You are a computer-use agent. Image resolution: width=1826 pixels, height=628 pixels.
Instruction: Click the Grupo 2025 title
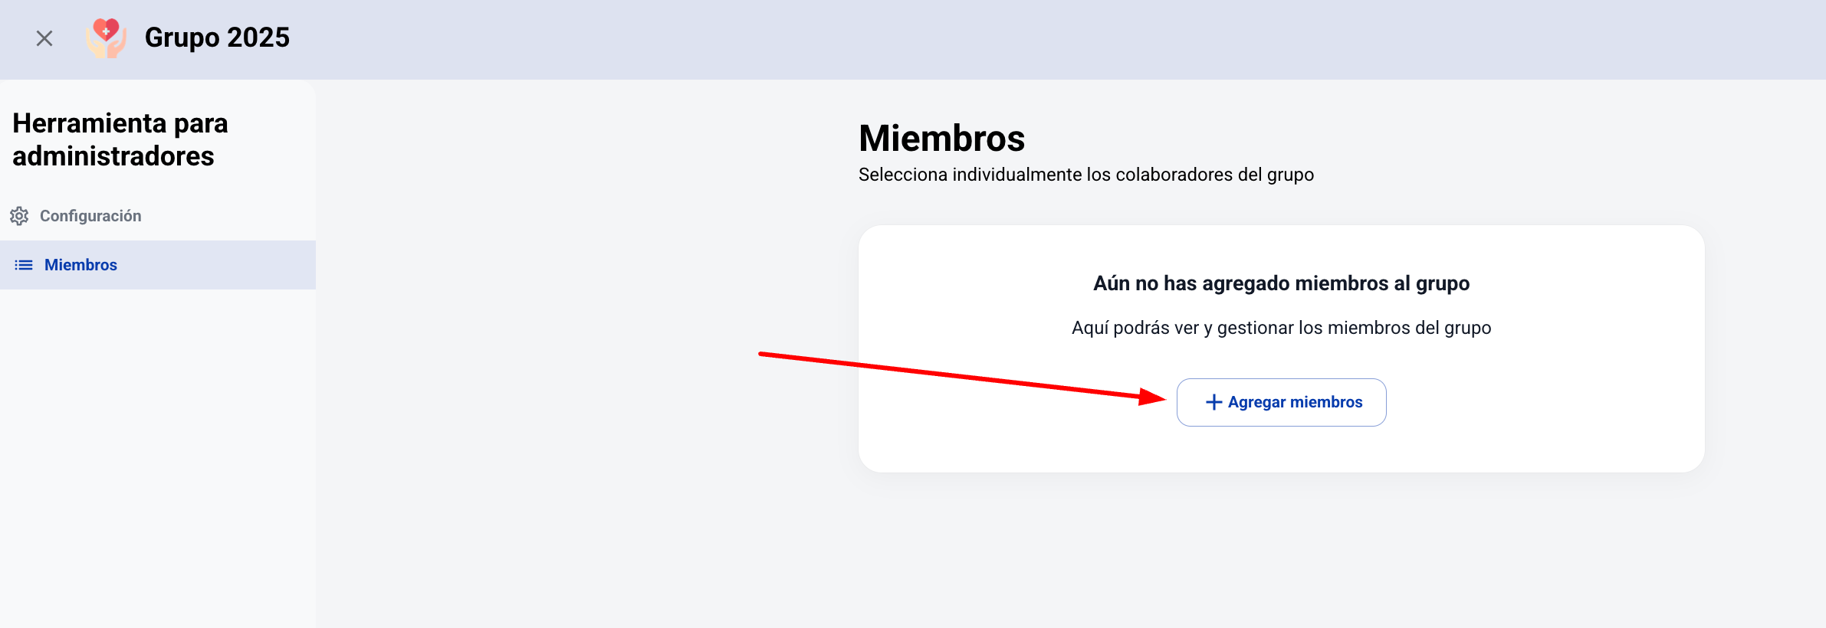[x=217, y=38]
